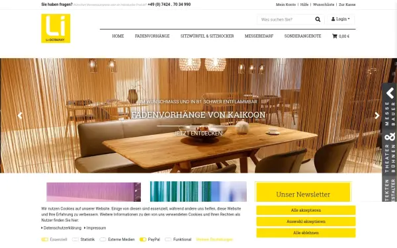Viewport: 397px width, 248px height.
Task: Click the yellow Li-Germany logo
Action: click(56, 28)
